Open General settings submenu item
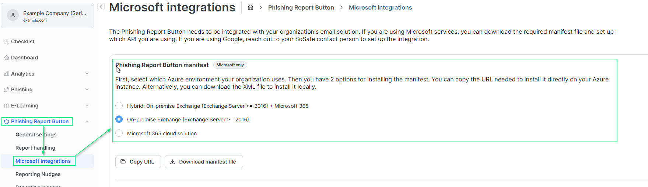 click(36, 135)
